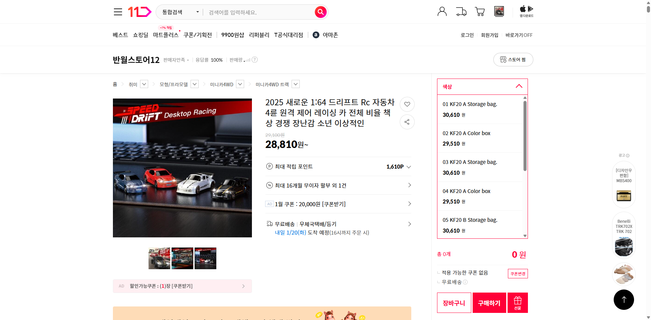
Task: Open the hamburger menu
Action: [118, 12]
